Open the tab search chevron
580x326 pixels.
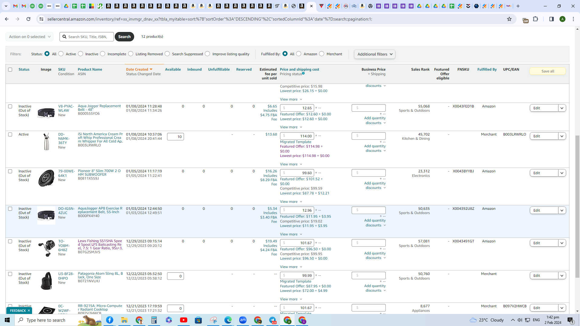(x=6, y=6)
